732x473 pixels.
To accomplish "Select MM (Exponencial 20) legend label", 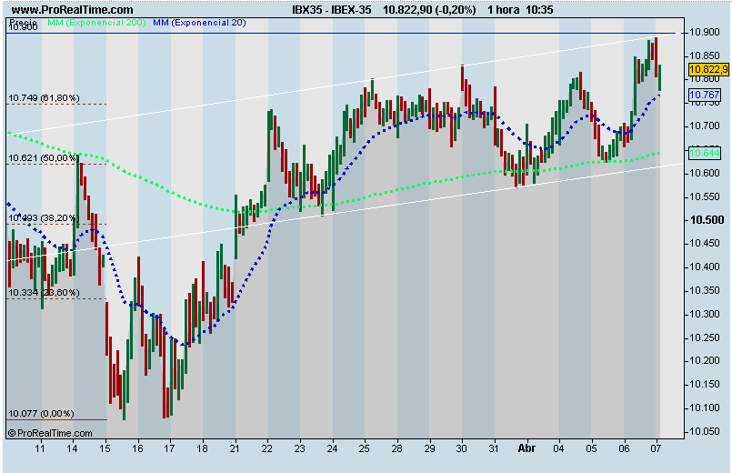I will tap(199, 23).
